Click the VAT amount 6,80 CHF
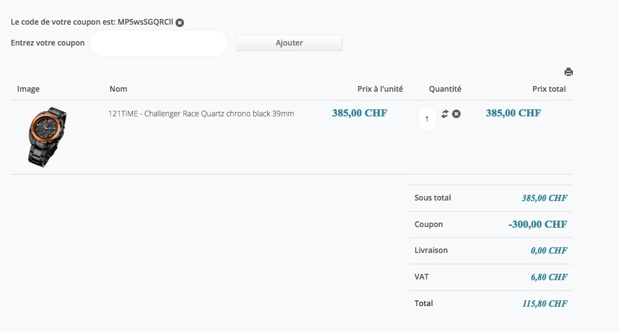The height and width of the screenshot is (332, 619). pos(549,277)
